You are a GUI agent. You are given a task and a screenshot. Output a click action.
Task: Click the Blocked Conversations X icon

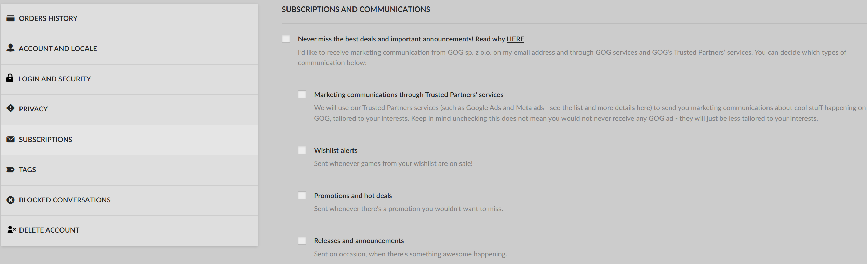11,200
